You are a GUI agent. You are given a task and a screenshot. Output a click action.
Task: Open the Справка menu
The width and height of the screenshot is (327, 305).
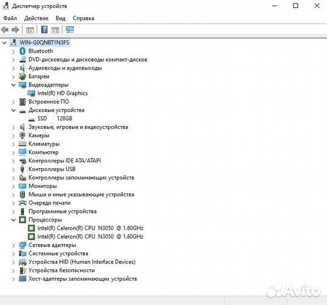click(x=83, y=18)
